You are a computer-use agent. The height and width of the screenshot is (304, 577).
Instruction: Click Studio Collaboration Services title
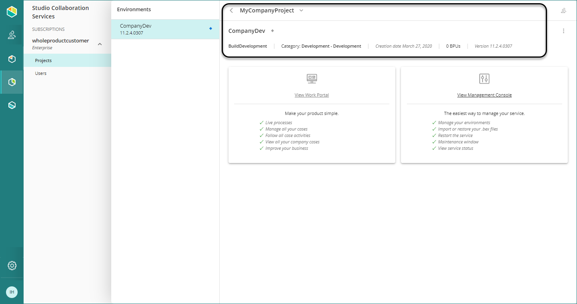(x=60, y=12)
